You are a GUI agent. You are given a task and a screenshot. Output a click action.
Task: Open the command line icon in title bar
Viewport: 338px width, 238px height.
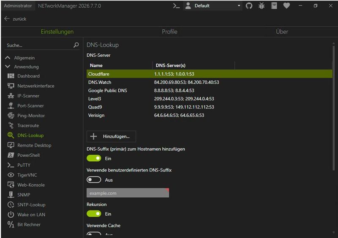coord(176,6)
